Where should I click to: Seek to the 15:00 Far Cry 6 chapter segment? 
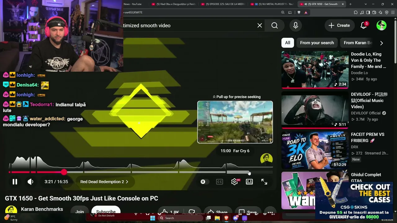pyautogui.click(x=250, y=172)
